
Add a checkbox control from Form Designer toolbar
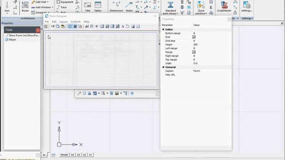click(x=92, y=27)
